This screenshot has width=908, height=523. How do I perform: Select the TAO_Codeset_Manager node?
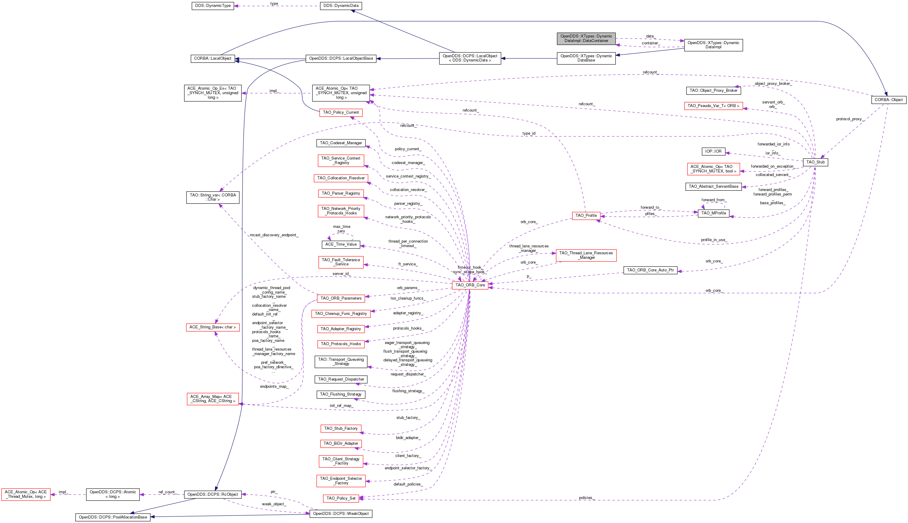coord(341,143)
